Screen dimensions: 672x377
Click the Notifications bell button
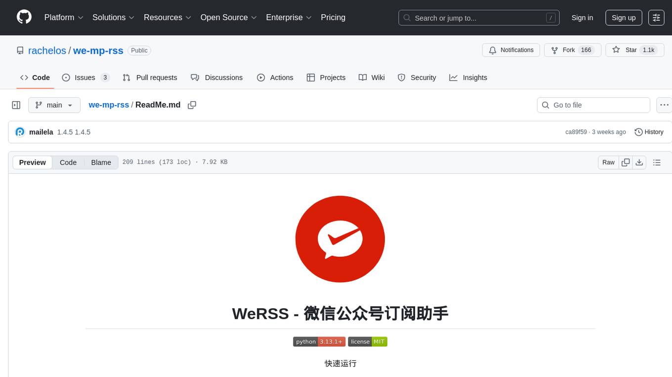[511, 50]
